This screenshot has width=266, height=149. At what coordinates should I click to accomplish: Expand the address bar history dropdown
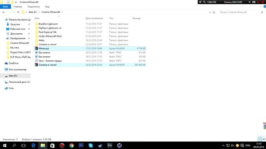coord(210,12)
